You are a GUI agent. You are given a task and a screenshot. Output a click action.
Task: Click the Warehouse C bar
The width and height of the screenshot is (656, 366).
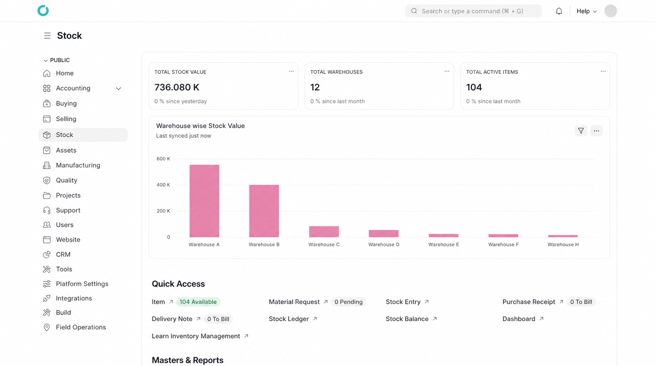click(x=324, y=232)
